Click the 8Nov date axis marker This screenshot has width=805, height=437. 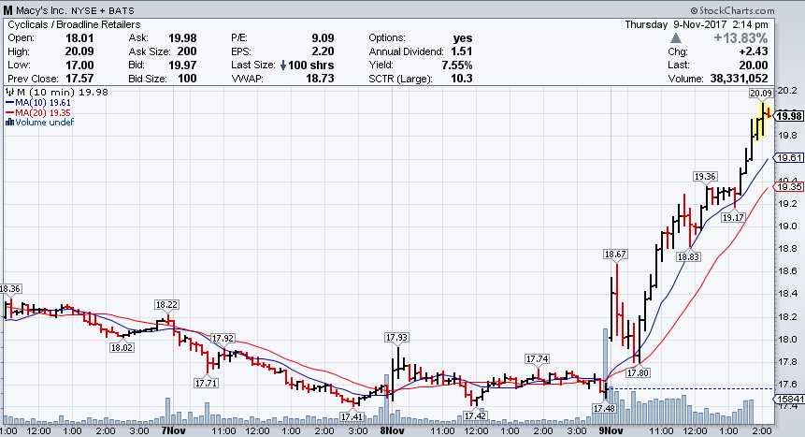[x=392, y=431]
